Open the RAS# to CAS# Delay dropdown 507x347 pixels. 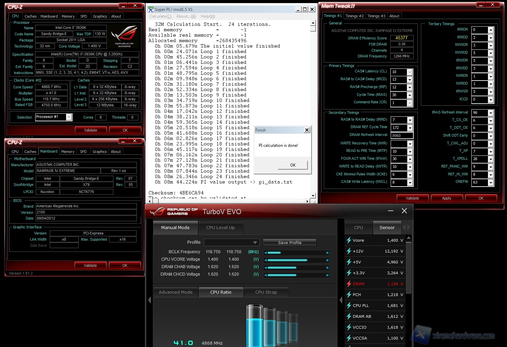[x=410, y=80]
